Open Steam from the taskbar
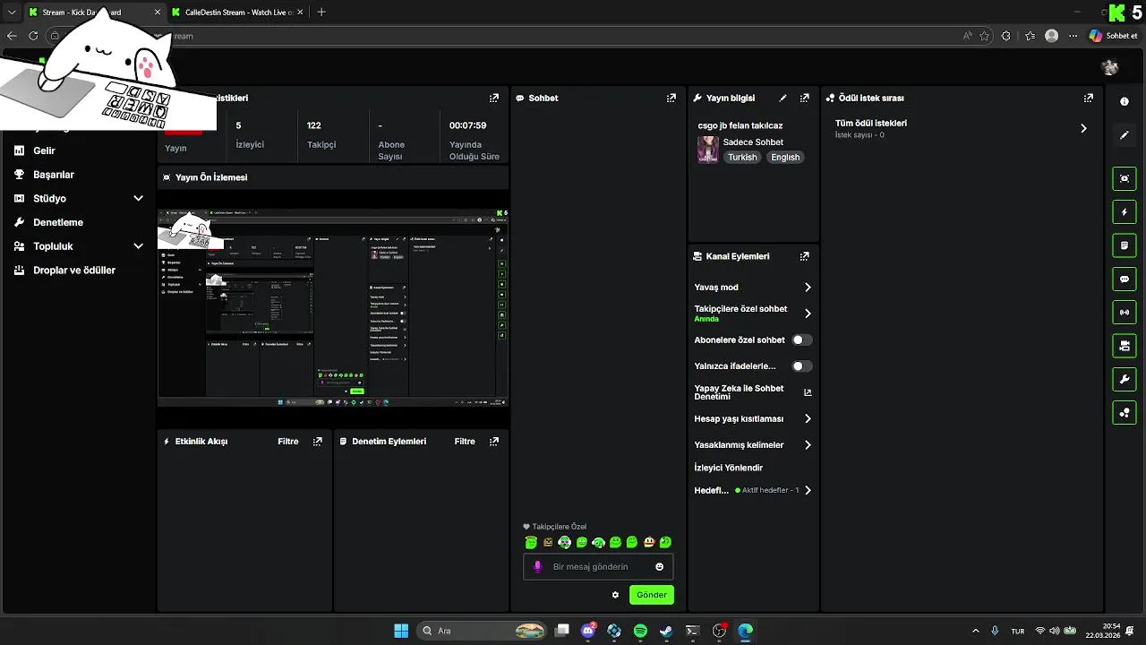Image resolution: width=1146 pixels, height=645 pixels. coord(666,631)
